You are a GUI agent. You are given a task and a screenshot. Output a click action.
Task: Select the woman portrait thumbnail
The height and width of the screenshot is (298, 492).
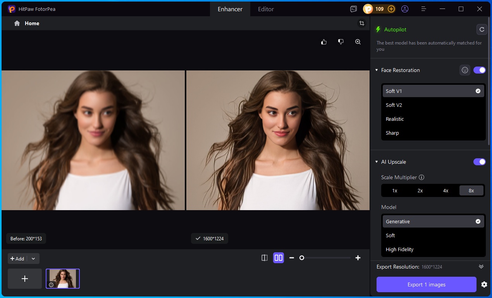62,278
